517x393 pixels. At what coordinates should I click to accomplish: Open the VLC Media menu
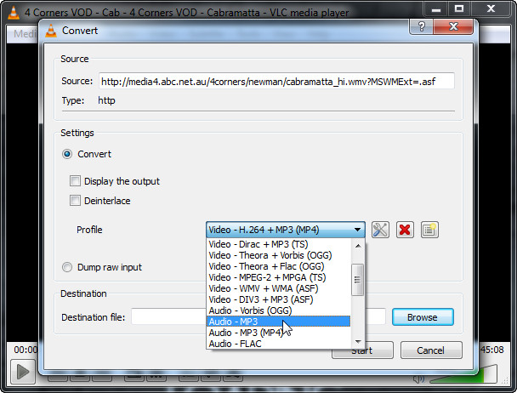click(x=25, y=34)
